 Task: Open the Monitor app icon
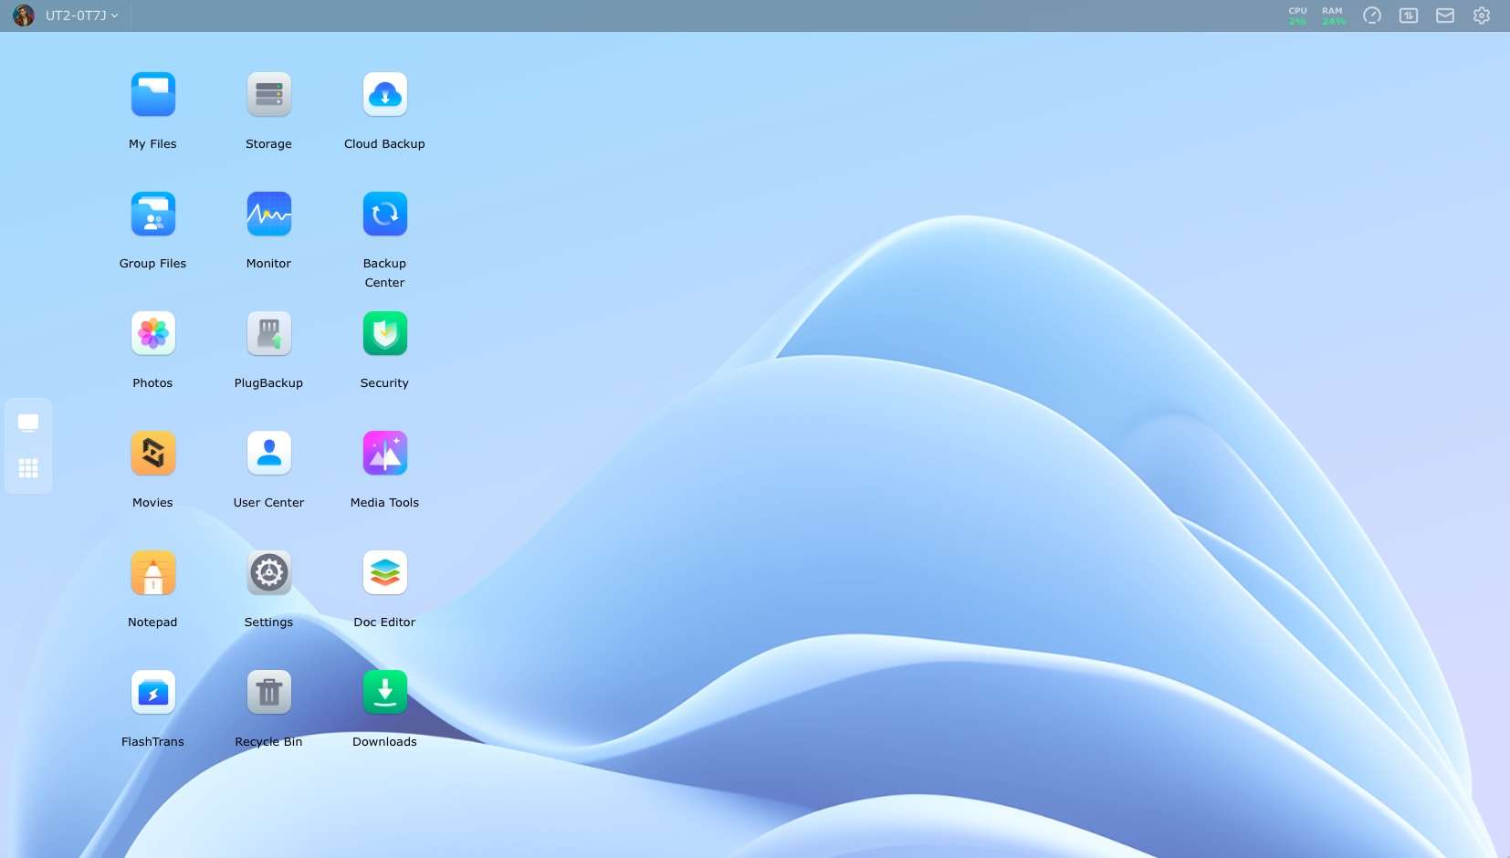click(x=268, y=214)
